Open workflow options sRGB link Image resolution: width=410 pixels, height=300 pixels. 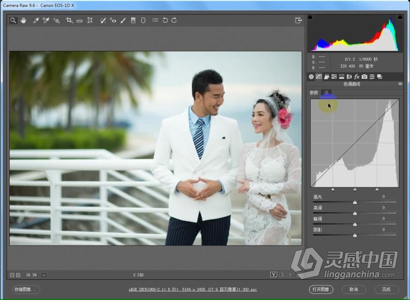click(193, 289)
